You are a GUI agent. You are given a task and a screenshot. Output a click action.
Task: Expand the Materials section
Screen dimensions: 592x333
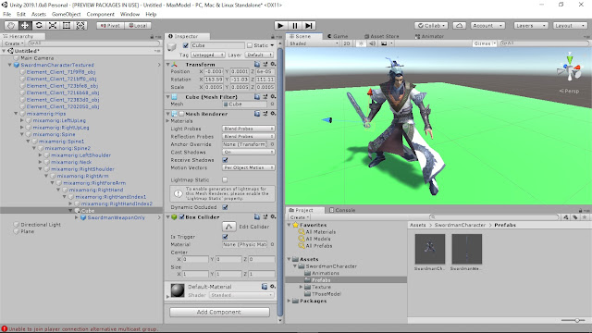[x=168, y=121]
